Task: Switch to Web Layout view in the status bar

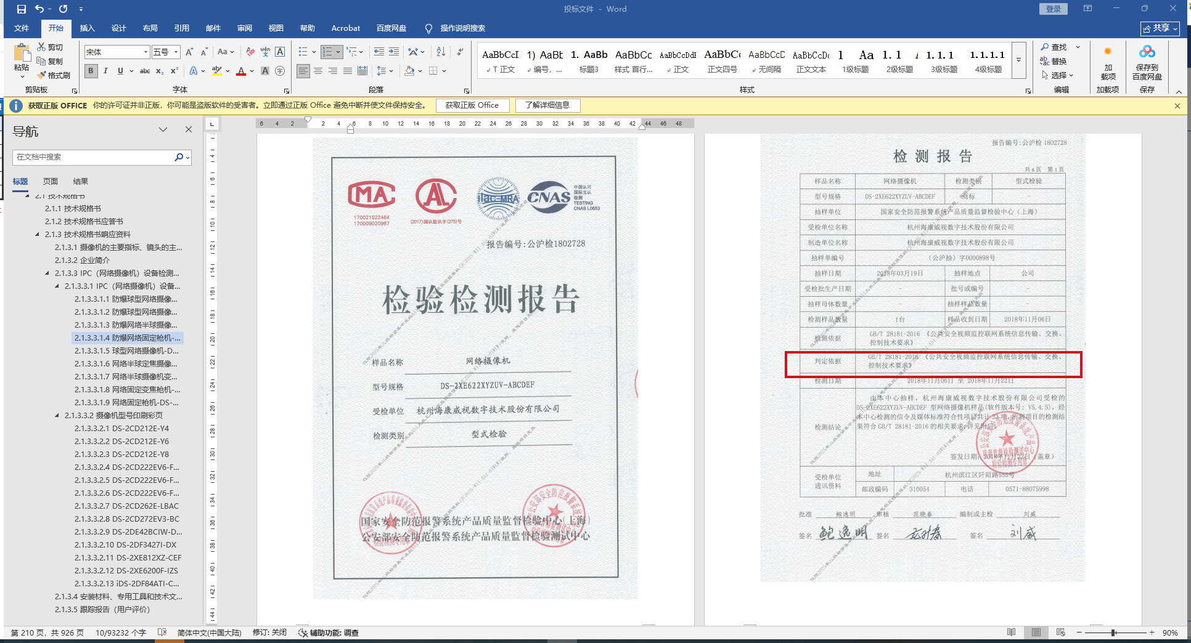Action: tap(1061, 633)
